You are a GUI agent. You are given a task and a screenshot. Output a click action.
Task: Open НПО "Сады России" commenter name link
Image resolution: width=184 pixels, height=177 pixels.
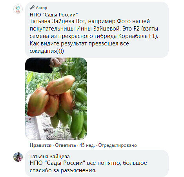tap(54, 14)
